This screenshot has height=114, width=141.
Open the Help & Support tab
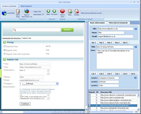pos(26,6)
